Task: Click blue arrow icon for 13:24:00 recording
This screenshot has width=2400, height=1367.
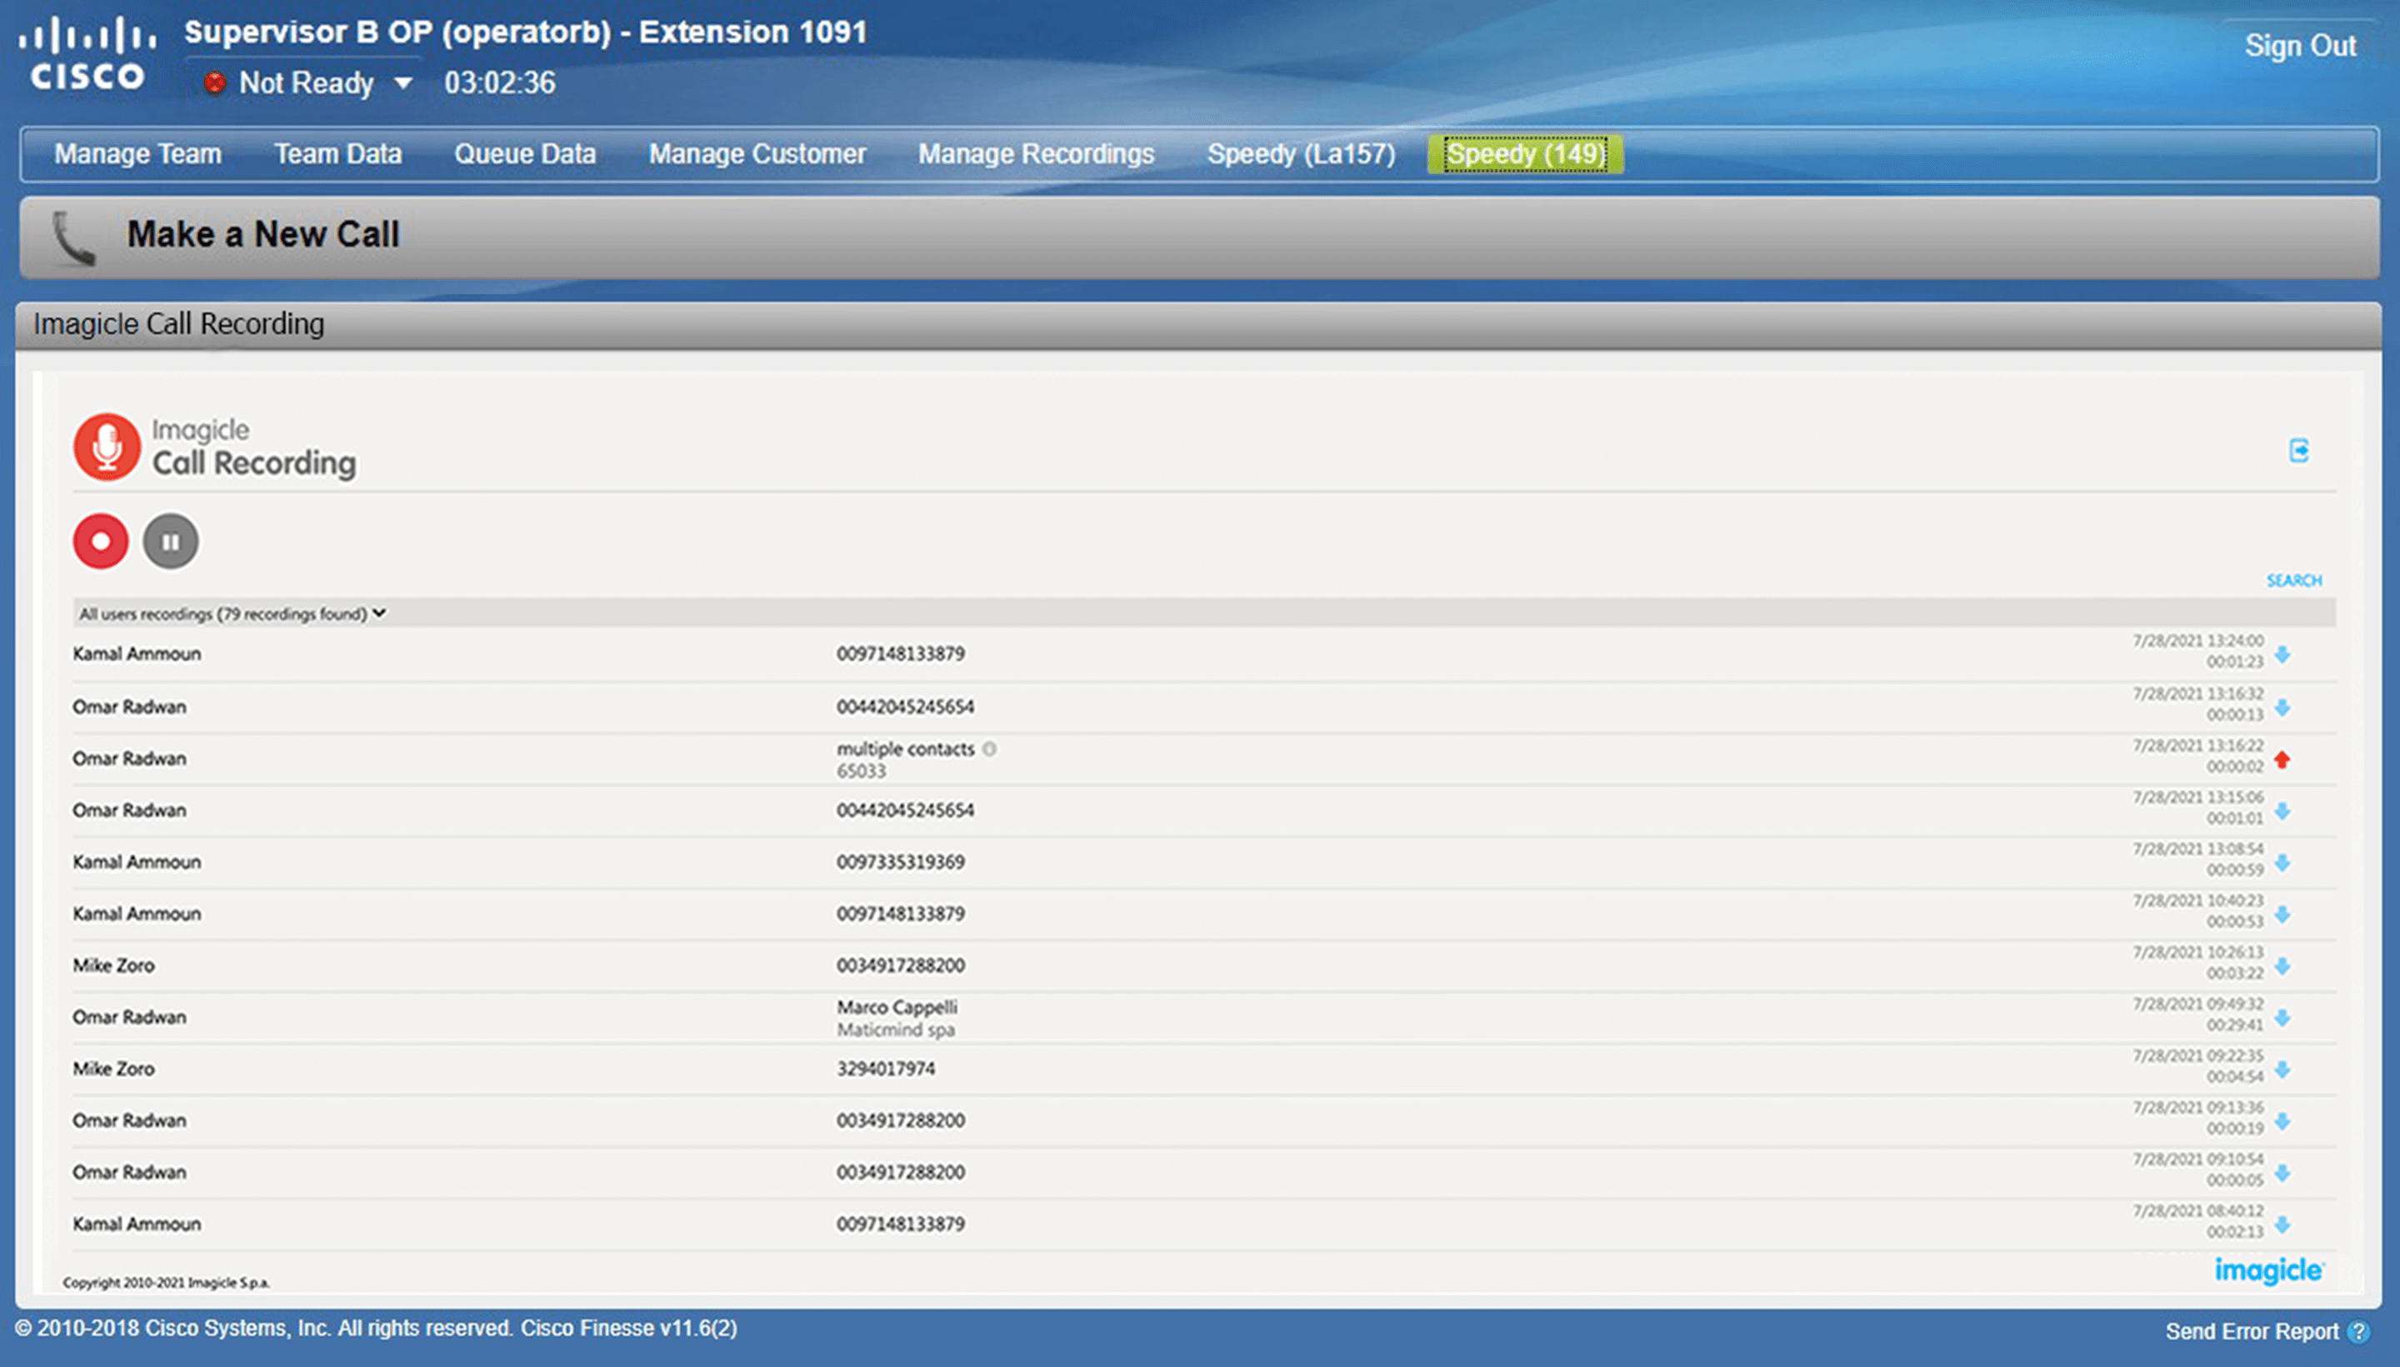Action: click(x=2282, y=655)
